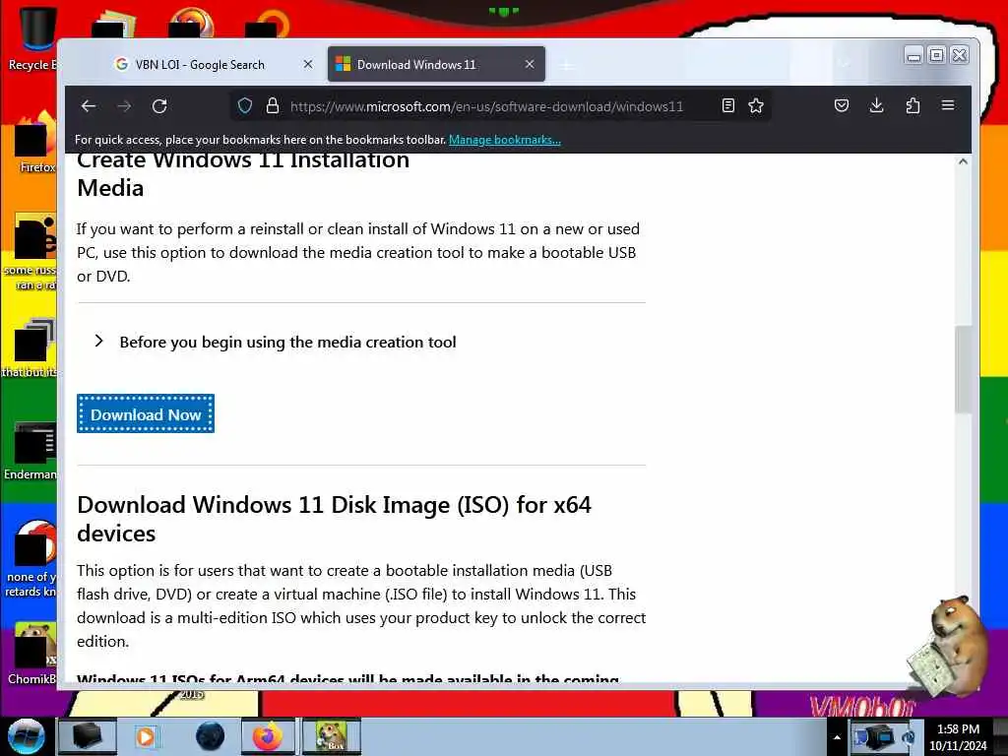Open the tracking protection shield icon
Image resolution: width=1008 pixels, height=756 pixels.
pyautogui.click(x=245, y=105)
